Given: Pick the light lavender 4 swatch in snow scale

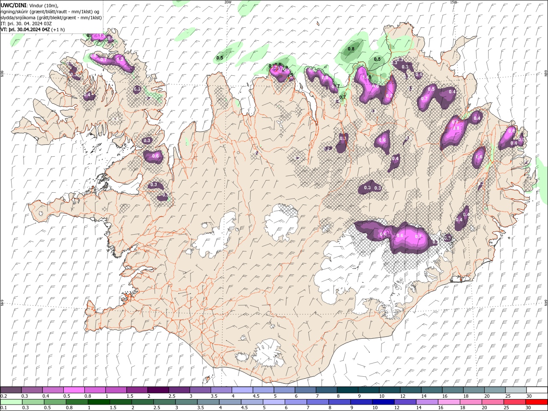Looking at the screenshot, I should point(242,390).
